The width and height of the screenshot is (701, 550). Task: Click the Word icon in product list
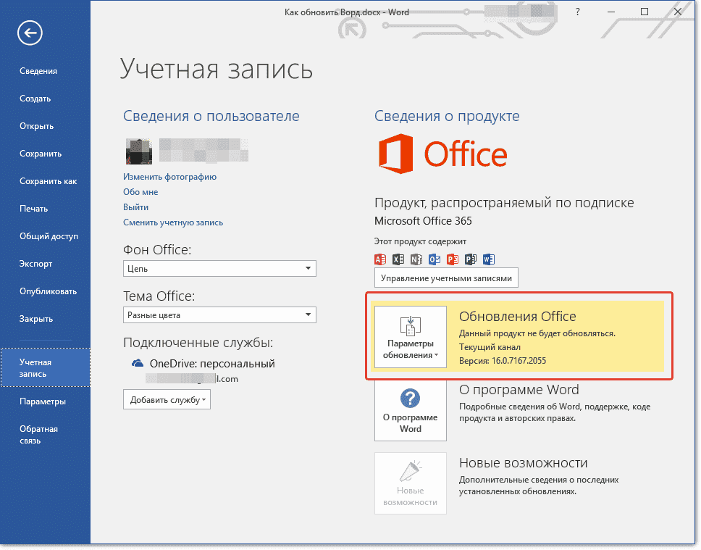(489, 259)
